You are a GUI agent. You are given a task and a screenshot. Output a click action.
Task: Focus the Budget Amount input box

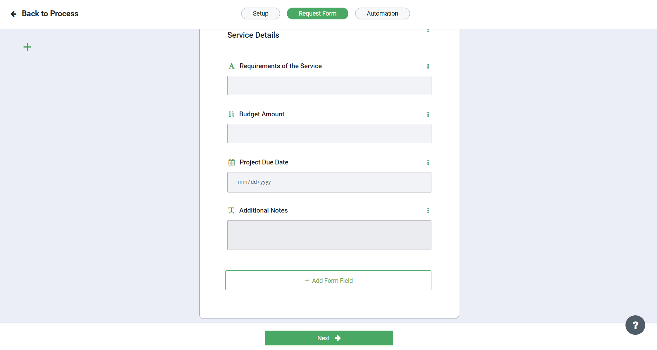[x=329, y=134]
